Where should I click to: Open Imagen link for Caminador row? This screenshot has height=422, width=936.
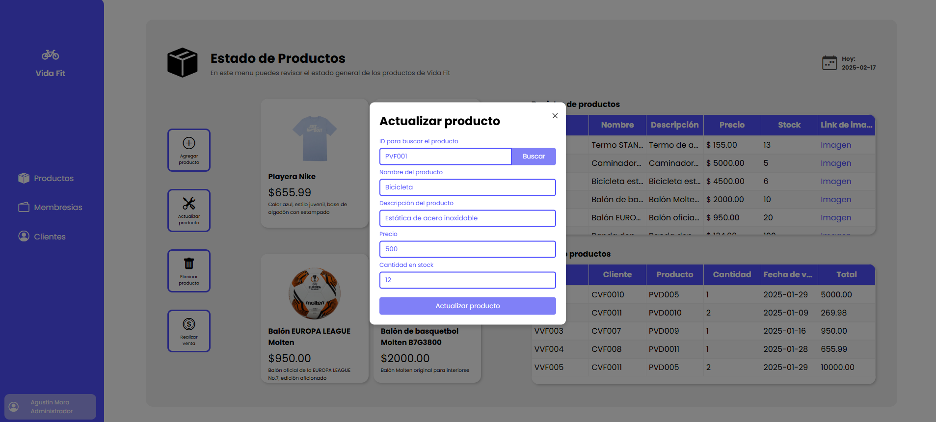[x=836, y=163]
